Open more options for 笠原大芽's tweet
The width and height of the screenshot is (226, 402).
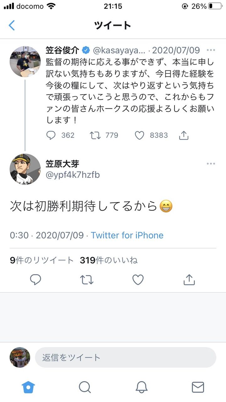[x=211, y=164]
